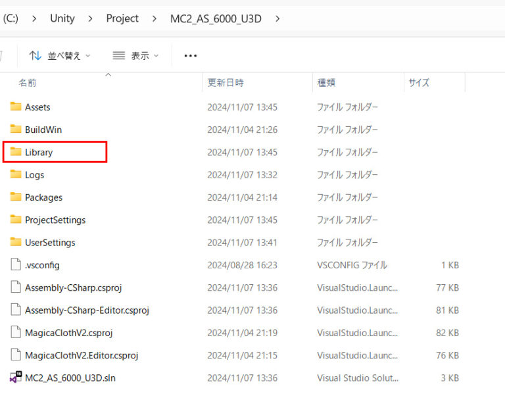Sort by the 種類 column header
Screen dimensions: 505x394
tap(327, 83)
